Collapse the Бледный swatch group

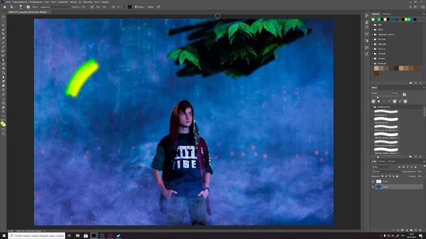[373, 63]
